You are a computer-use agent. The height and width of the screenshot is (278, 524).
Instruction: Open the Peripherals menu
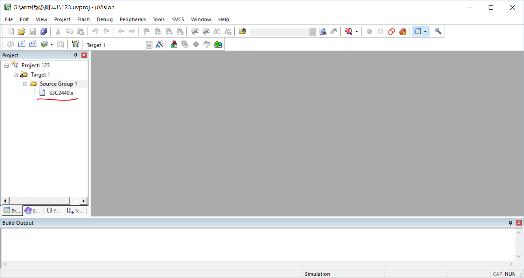(133, 20)
